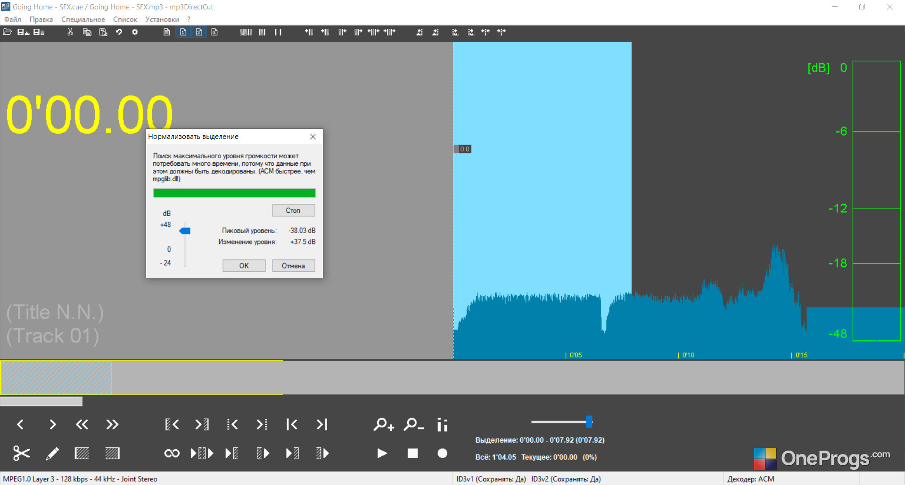Toggle the page 1 view toolbar button

pyautogui.click(x=183, y=32)
